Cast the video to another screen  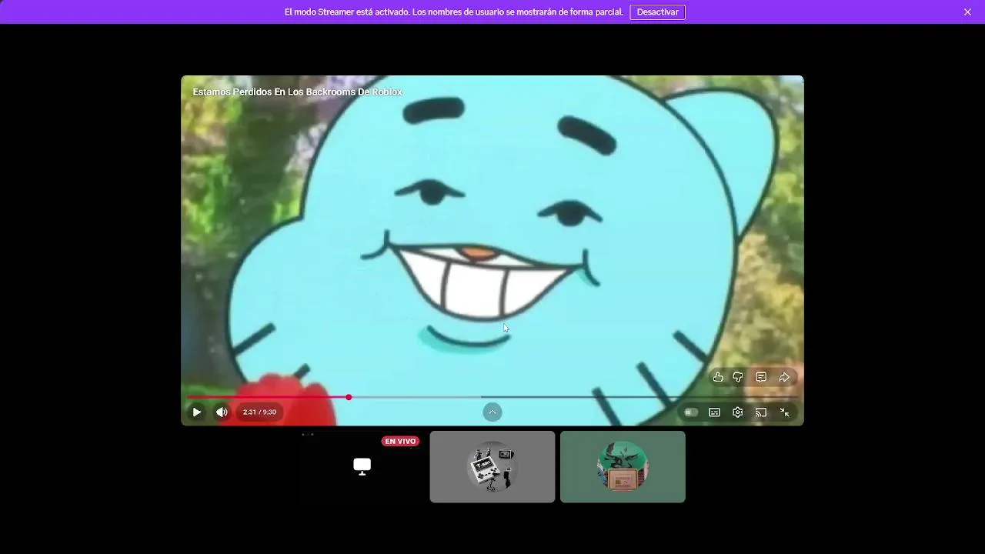(761, 412)
